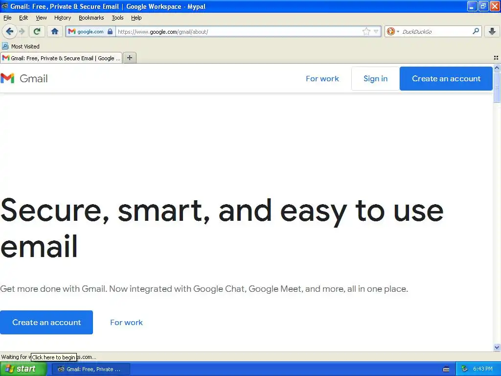Click the vertical scrollbar thumb
The image size is (501, 376).
coord(497,87)
